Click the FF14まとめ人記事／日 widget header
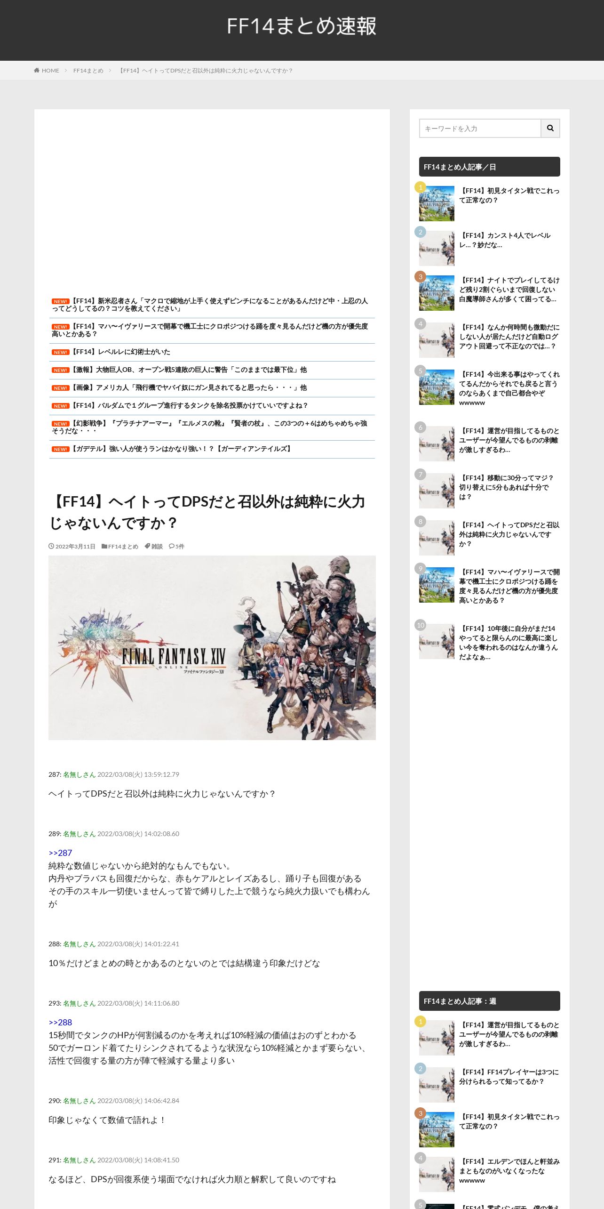This screenshot has width=604, height=1209. 490,167
